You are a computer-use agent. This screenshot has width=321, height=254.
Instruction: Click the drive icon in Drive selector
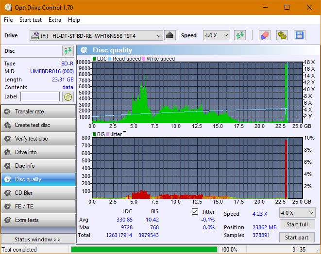point(35,35)
